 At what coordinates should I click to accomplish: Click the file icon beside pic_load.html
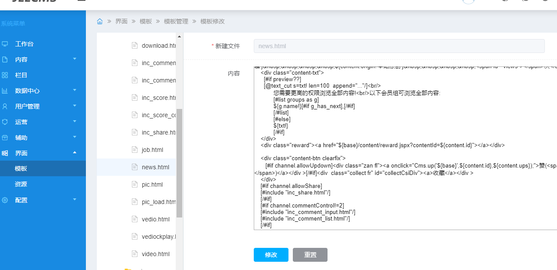pos(134,202)
